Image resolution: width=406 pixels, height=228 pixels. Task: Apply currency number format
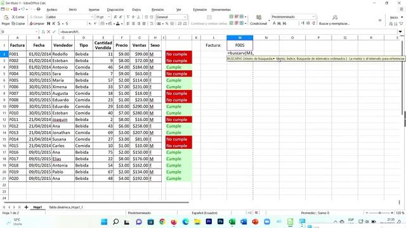click(x=159, y=23)
